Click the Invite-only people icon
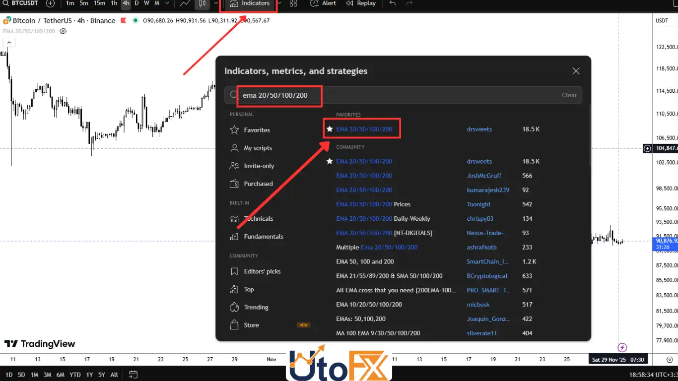The height and width of the screenshot is (381, 678). (x=234, y=166)
